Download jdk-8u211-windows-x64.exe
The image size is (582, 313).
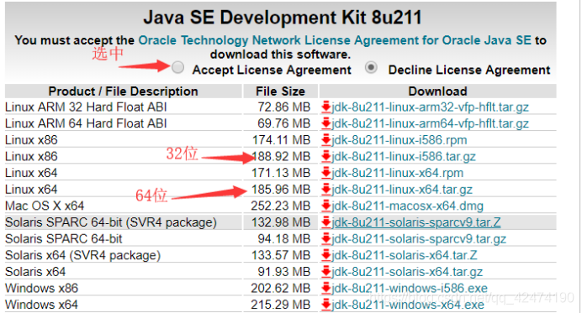408,305
